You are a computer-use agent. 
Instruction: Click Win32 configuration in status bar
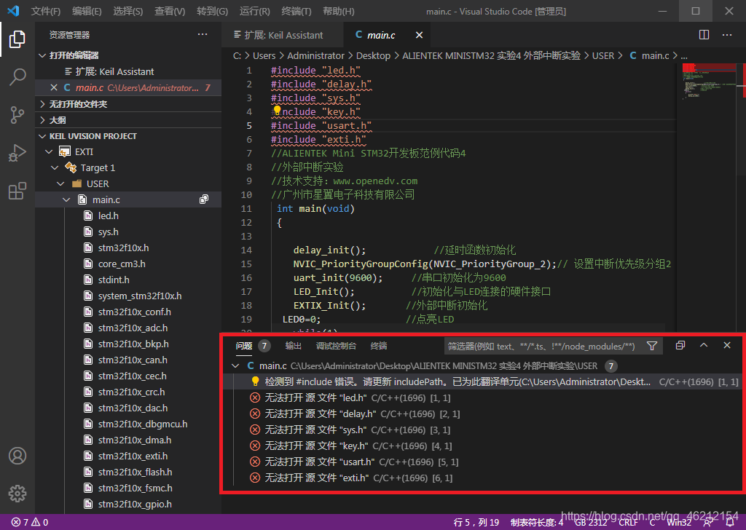coord(679,522)
